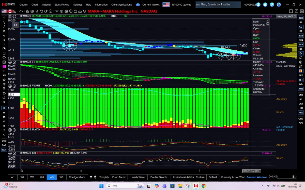Apply the Fund Trend template
This screenshot has height=190, width=305.
pos(119,177)
